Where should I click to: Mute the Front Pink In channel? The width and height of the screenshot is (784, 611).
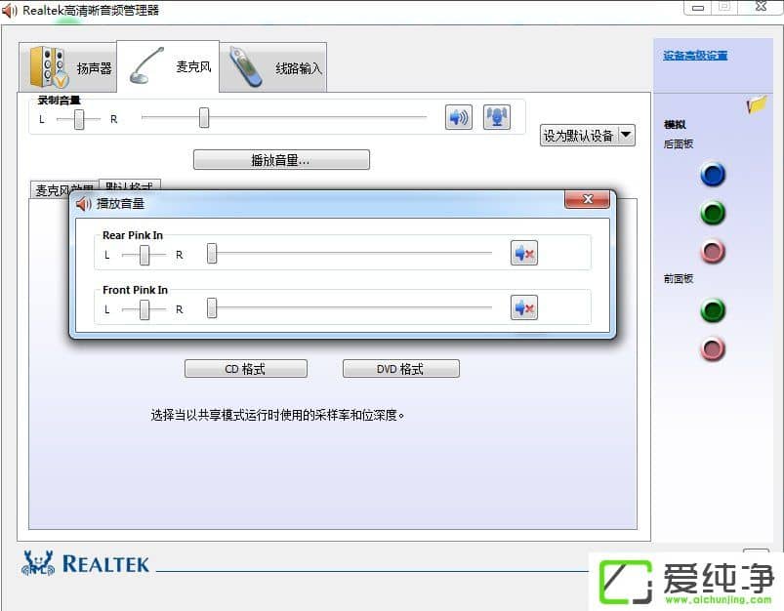tap(522, 306)
